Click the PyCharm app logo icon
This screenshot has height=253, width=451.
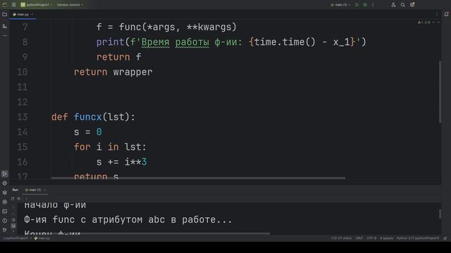point(5,5)
